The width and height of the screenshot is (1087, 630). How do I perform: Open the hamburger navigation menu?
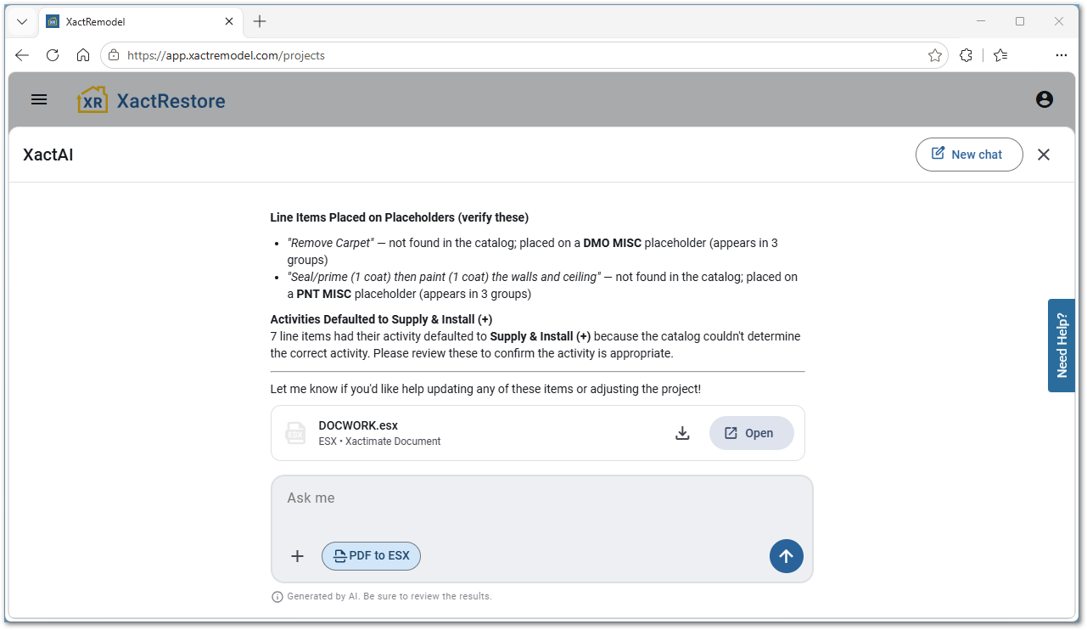39,99
